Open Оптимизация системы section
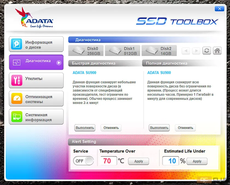This screenshot has width=230, height=185. 36,98
